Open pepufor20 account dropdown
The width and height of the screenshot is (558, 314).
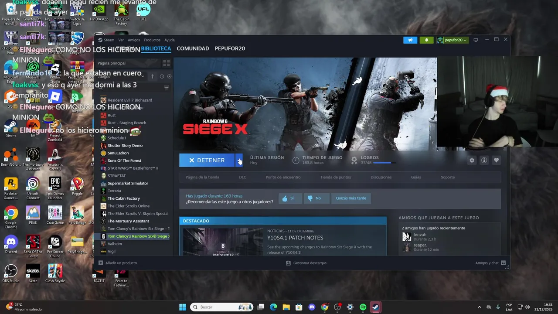coord(452,40)
